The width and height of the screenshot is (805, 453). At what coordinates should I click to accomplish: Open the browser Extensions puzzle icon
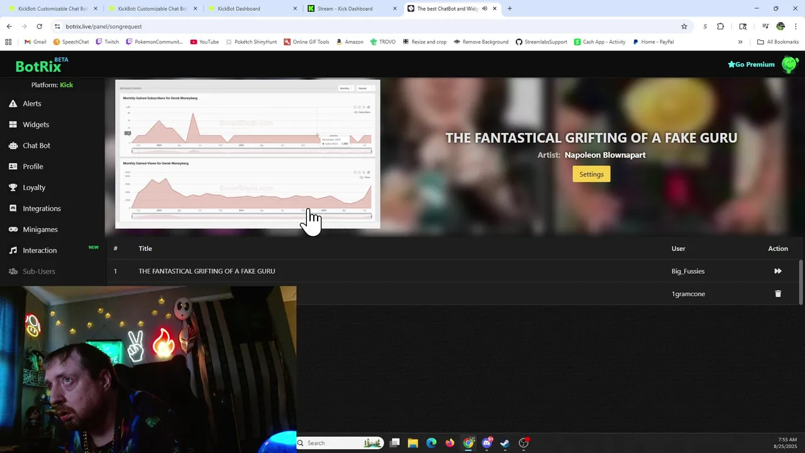click(x=721, y=26)
